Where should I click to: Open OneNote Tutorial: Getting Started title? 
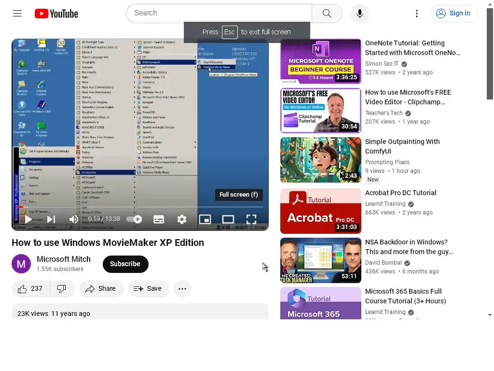(413, 48)
